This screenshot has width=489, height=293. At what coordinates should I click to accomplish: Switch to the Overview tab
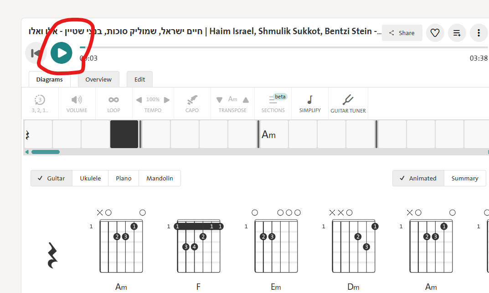pos(98,79)
